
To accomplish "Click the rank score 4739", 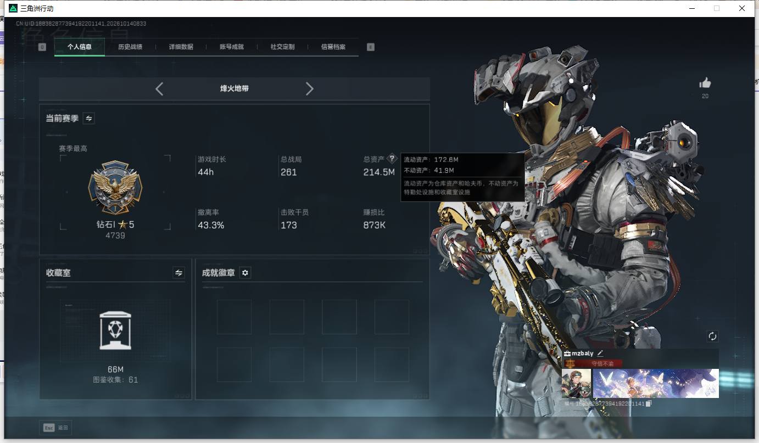I will [115, 235].
